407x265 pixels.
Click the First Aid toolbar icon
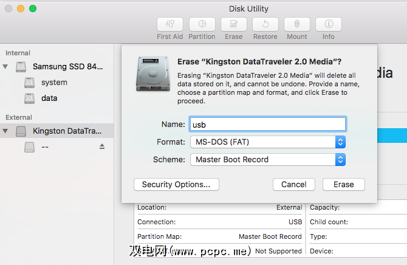(x=170, y=24)
